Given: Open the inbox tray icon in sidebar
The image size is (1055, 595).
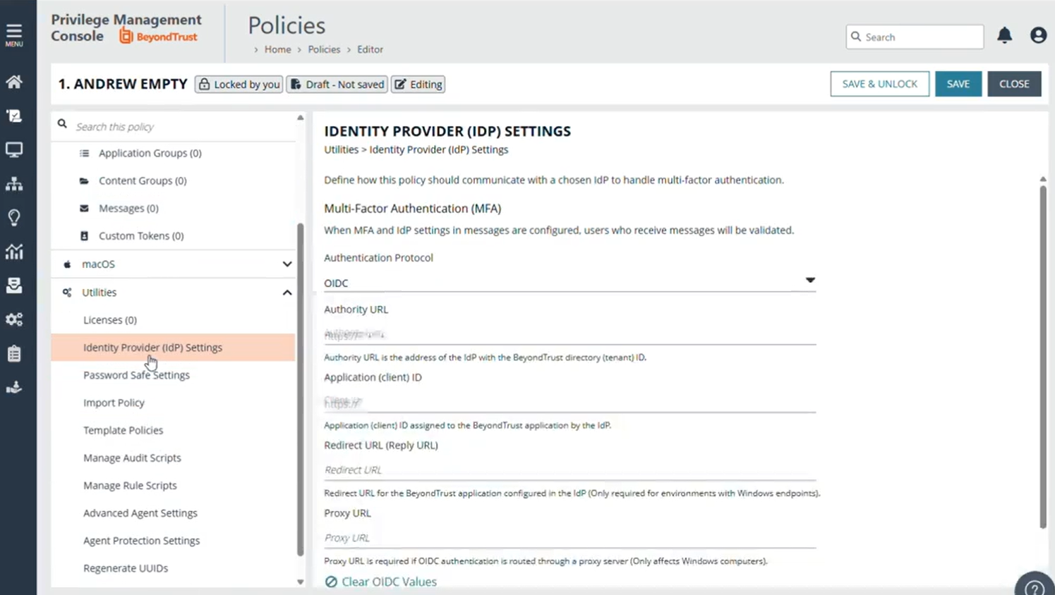Looking at the screenshot, I should pyautogui.click(x=14, y=285).
